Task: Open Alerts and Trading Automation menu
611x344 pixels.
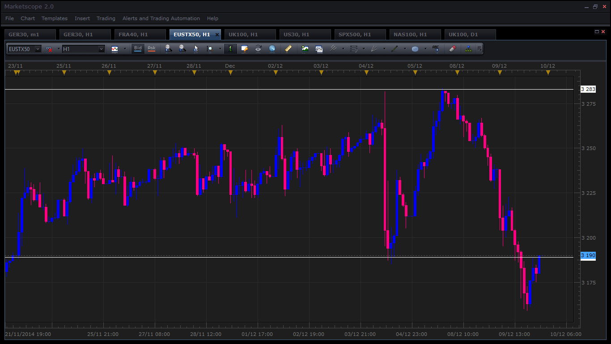Action: click(161, 18)
